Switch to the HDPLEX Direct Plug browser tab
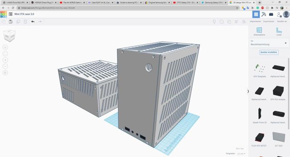Screen dimensions: 290x157 click(43, 3)
